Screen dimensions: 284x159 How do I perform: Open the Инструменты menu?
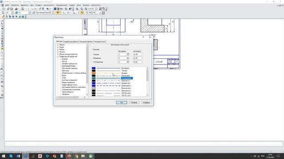click(x=49, y=5)
